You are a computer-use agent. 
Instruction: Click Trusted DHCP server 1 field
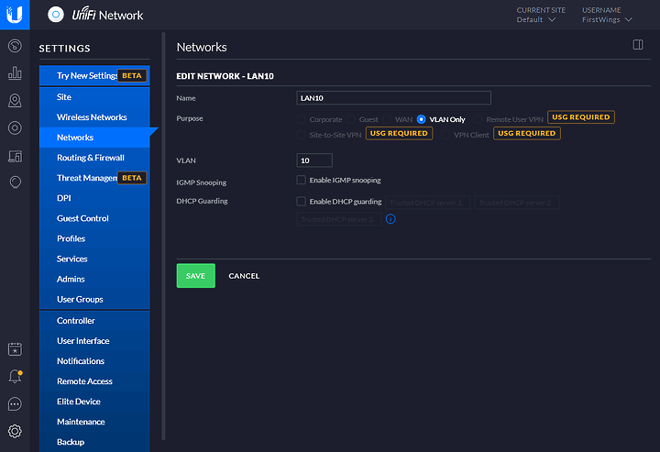tap(428, 203)
